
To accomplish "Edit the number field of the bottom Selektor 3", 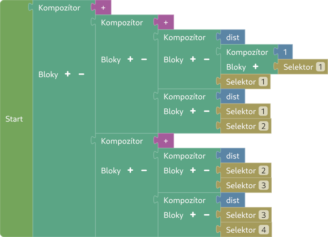I will pos(263,215).
